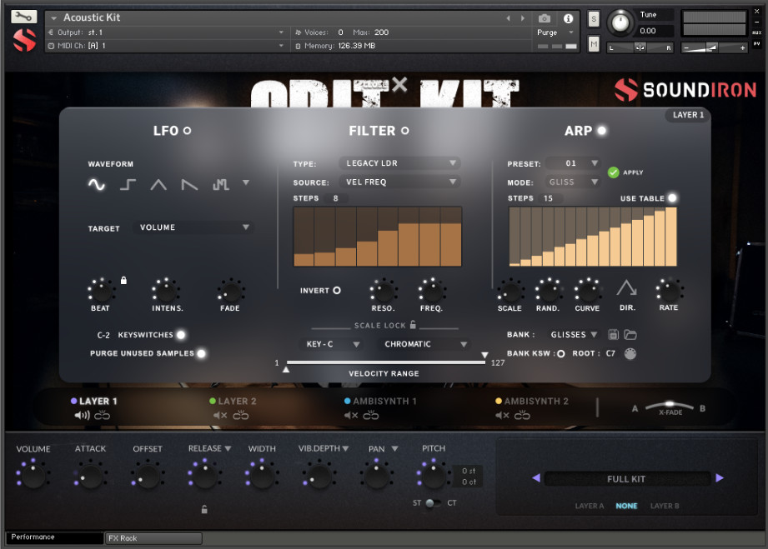Load an ARP bank with folder icon

[630, 335]
